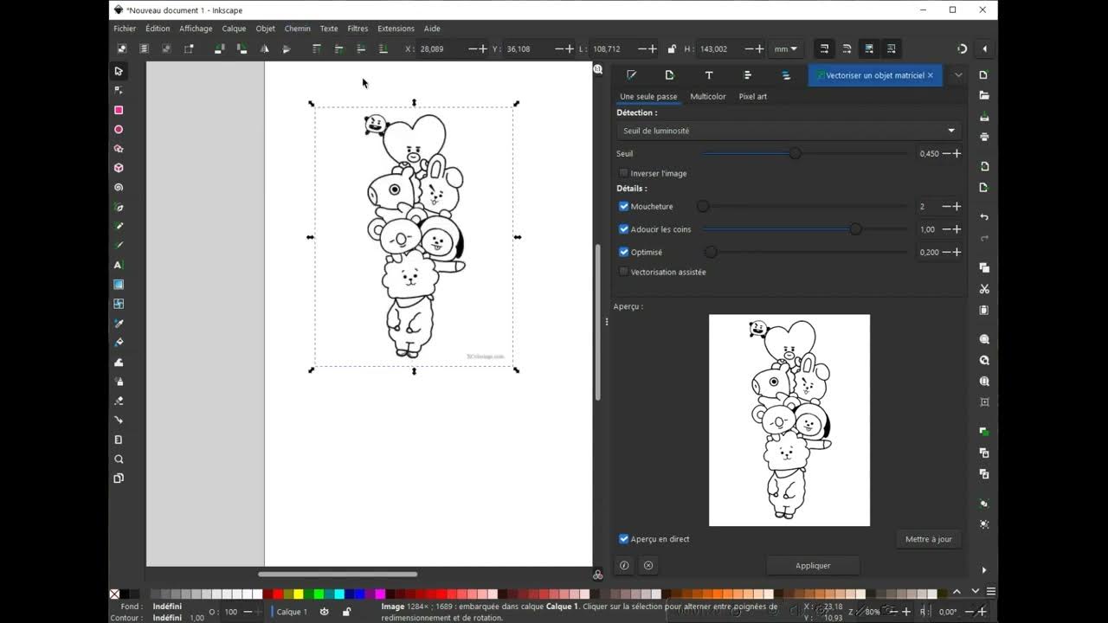This screenshot has height=623, width=1108.
Task: Switch to the Pixel art tab
Action: [x=753, y=96]
